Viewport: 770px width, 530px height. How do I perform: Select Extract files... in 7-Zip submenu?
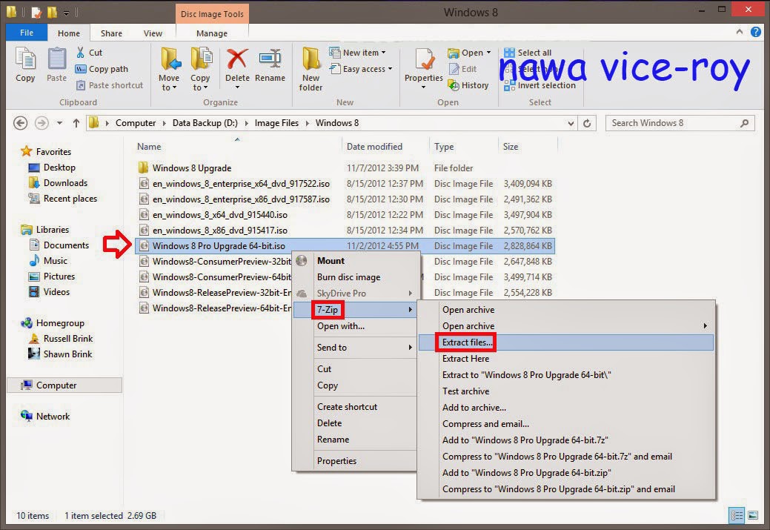(x=565, y=342)
